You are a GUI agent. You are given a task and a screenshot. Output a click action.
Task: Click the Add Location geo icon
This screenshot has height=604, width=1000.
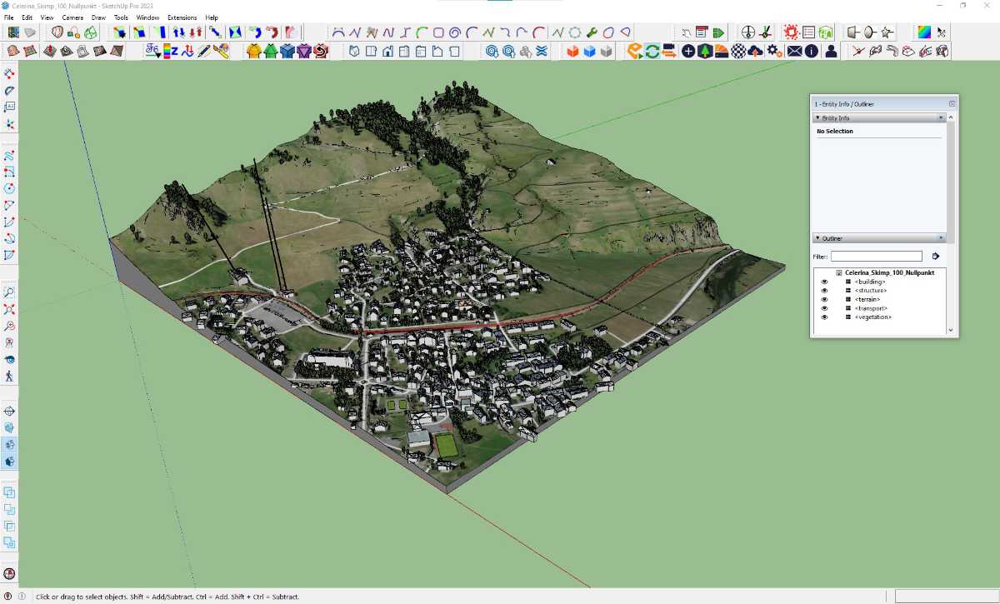point(13,32)
